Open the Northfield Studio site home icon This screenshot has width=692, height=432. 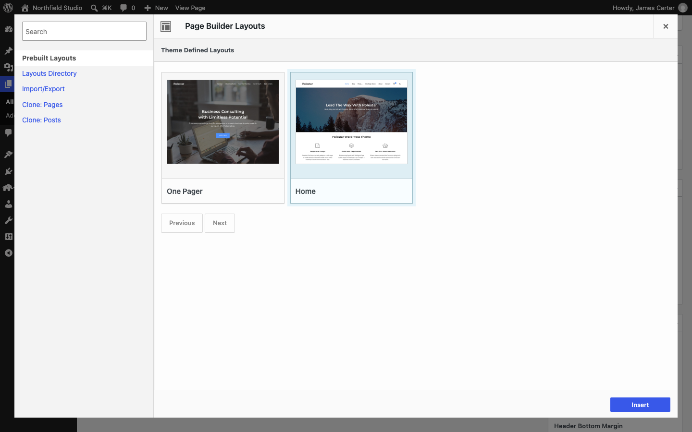click(25, 8)
